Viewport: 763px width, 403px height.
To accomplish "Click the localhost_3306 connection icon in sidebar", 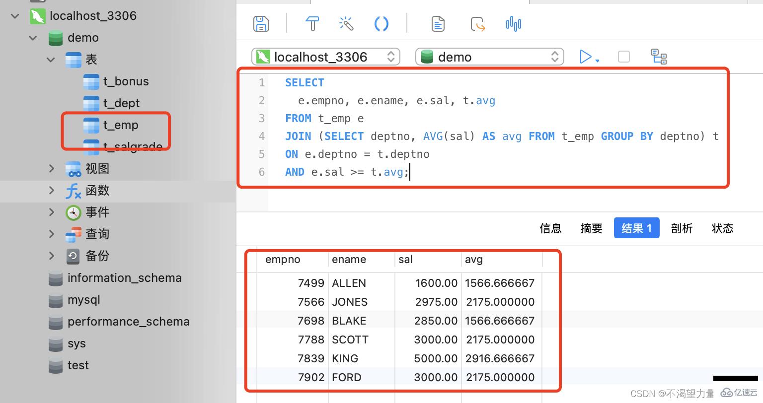I will coord(38,15).
